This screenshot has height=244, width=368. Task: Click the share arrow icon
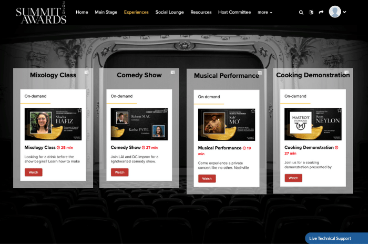321,12
